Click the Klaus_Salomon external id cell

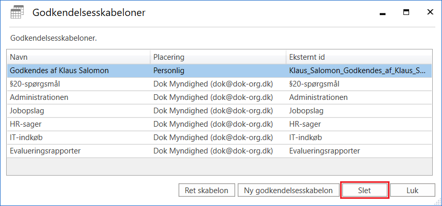[x=357, y=71]
